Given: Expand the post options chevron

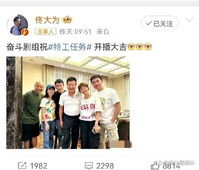Looking at the screenshot, I should coord(189,20).
